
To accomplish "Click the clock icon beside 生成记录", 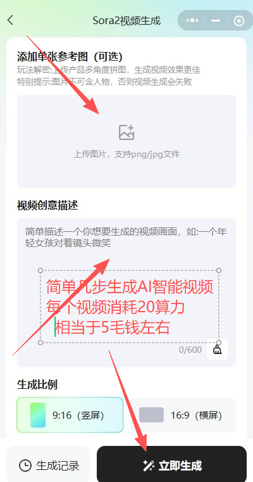I will pos(25,466).
